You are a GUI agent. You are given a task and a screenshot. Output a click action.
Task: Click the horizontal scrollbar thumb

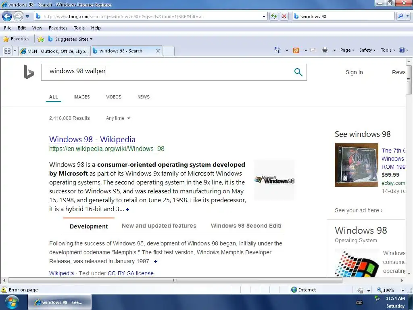[x=175, y=280]
